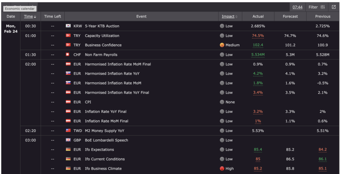
Task: Open the Filter settings
Action: tap(317, 7)
